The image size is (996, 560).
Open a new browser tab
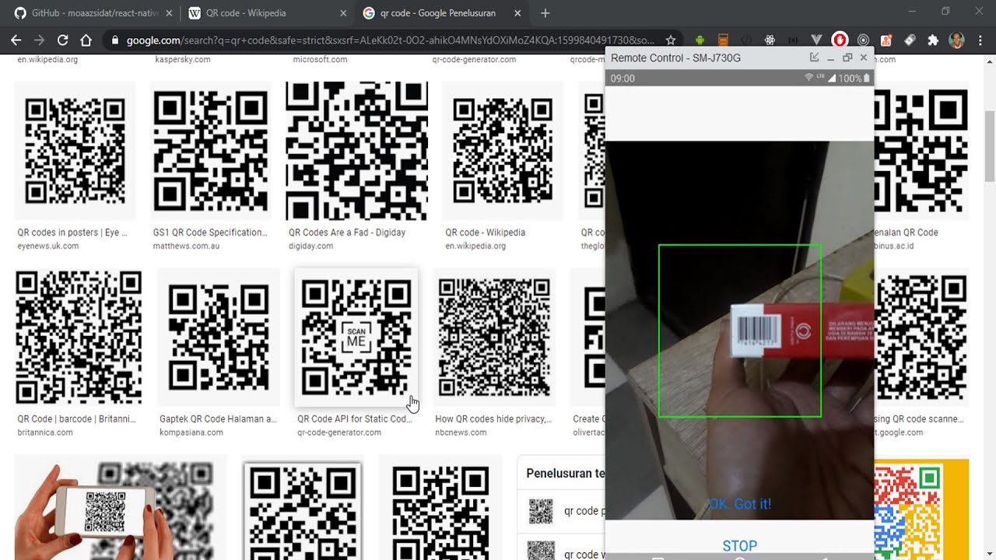(x=545, y=13)
